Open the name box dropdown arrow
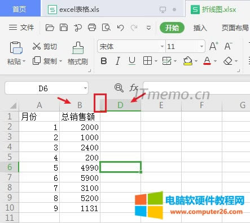 click(85, 88)
